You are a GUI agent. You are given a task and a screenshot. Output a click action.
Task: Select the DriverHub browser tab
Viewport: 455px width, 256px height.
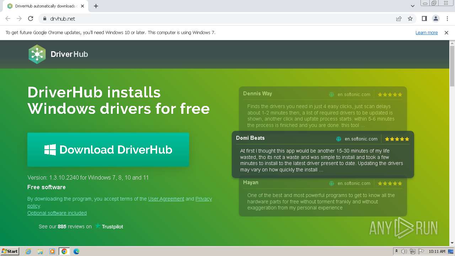(x=45, y=6)
